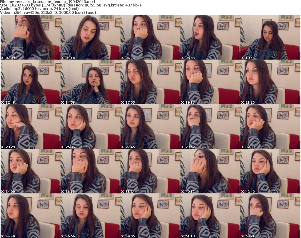Select the thumbnail timestamped 00:08:33
This screenshot has height=238, width=301.
[210, 37]
